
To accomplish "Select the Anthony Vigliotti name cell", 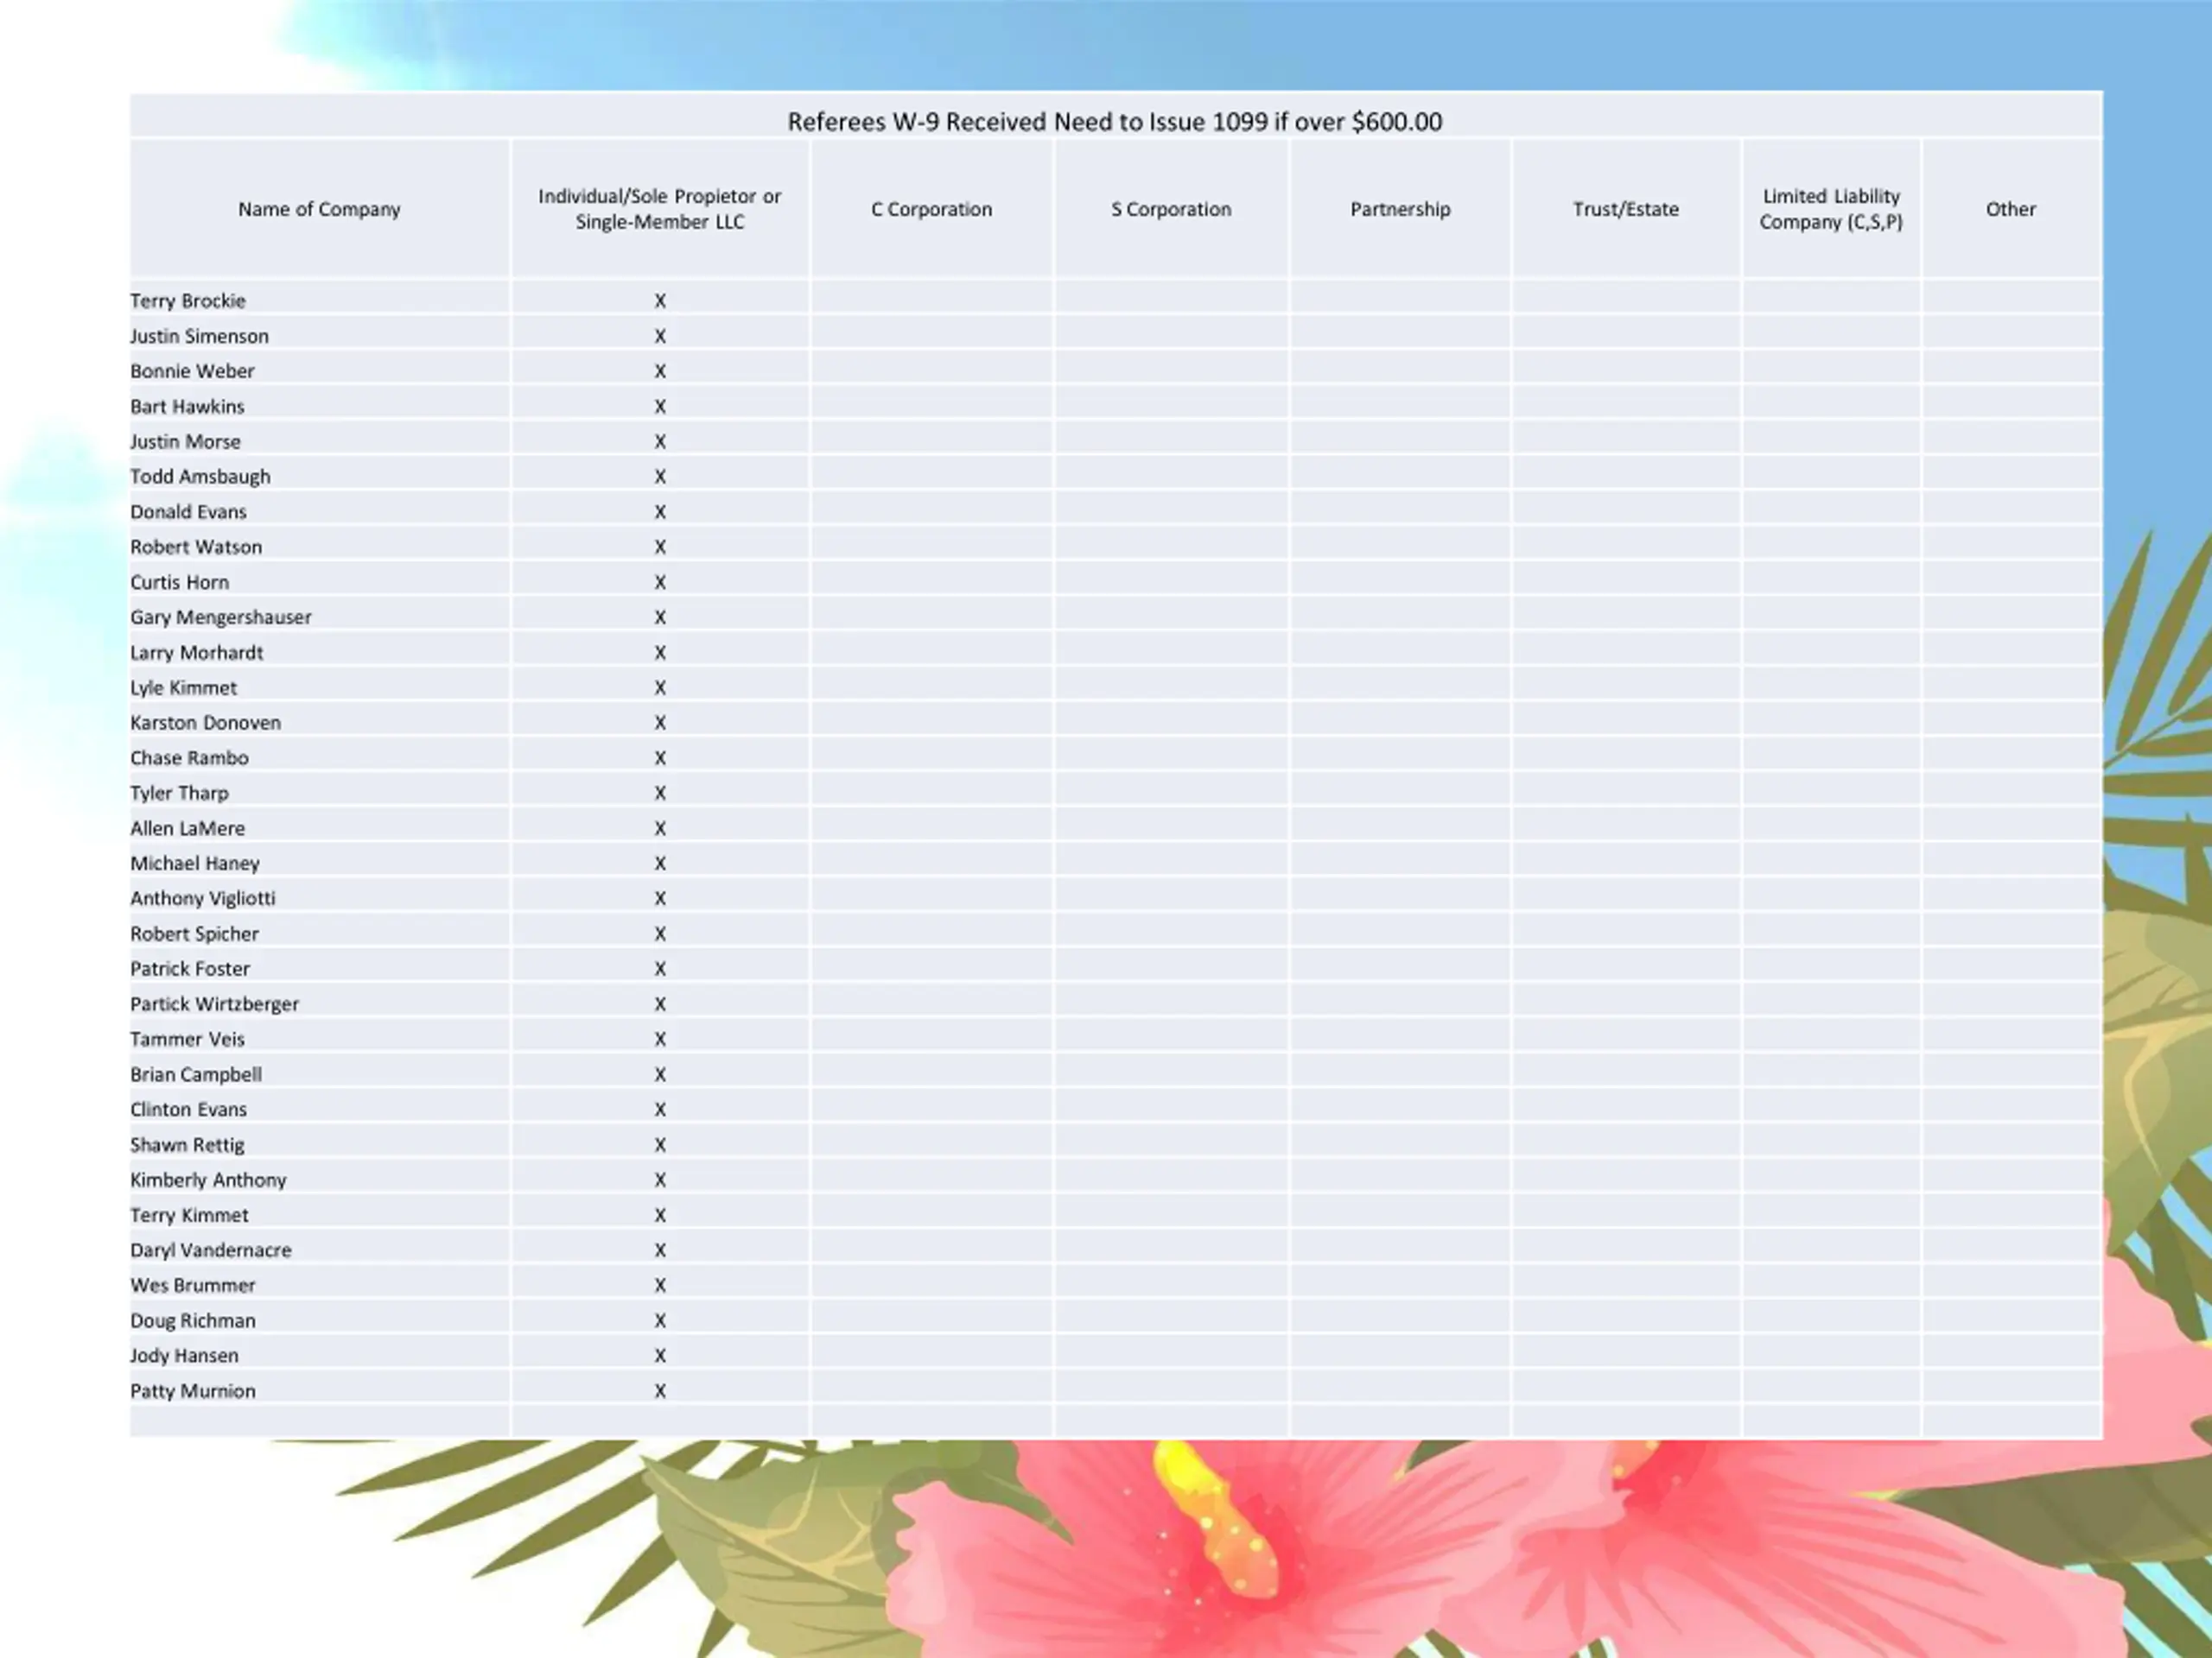I will [x=319, y=898].
